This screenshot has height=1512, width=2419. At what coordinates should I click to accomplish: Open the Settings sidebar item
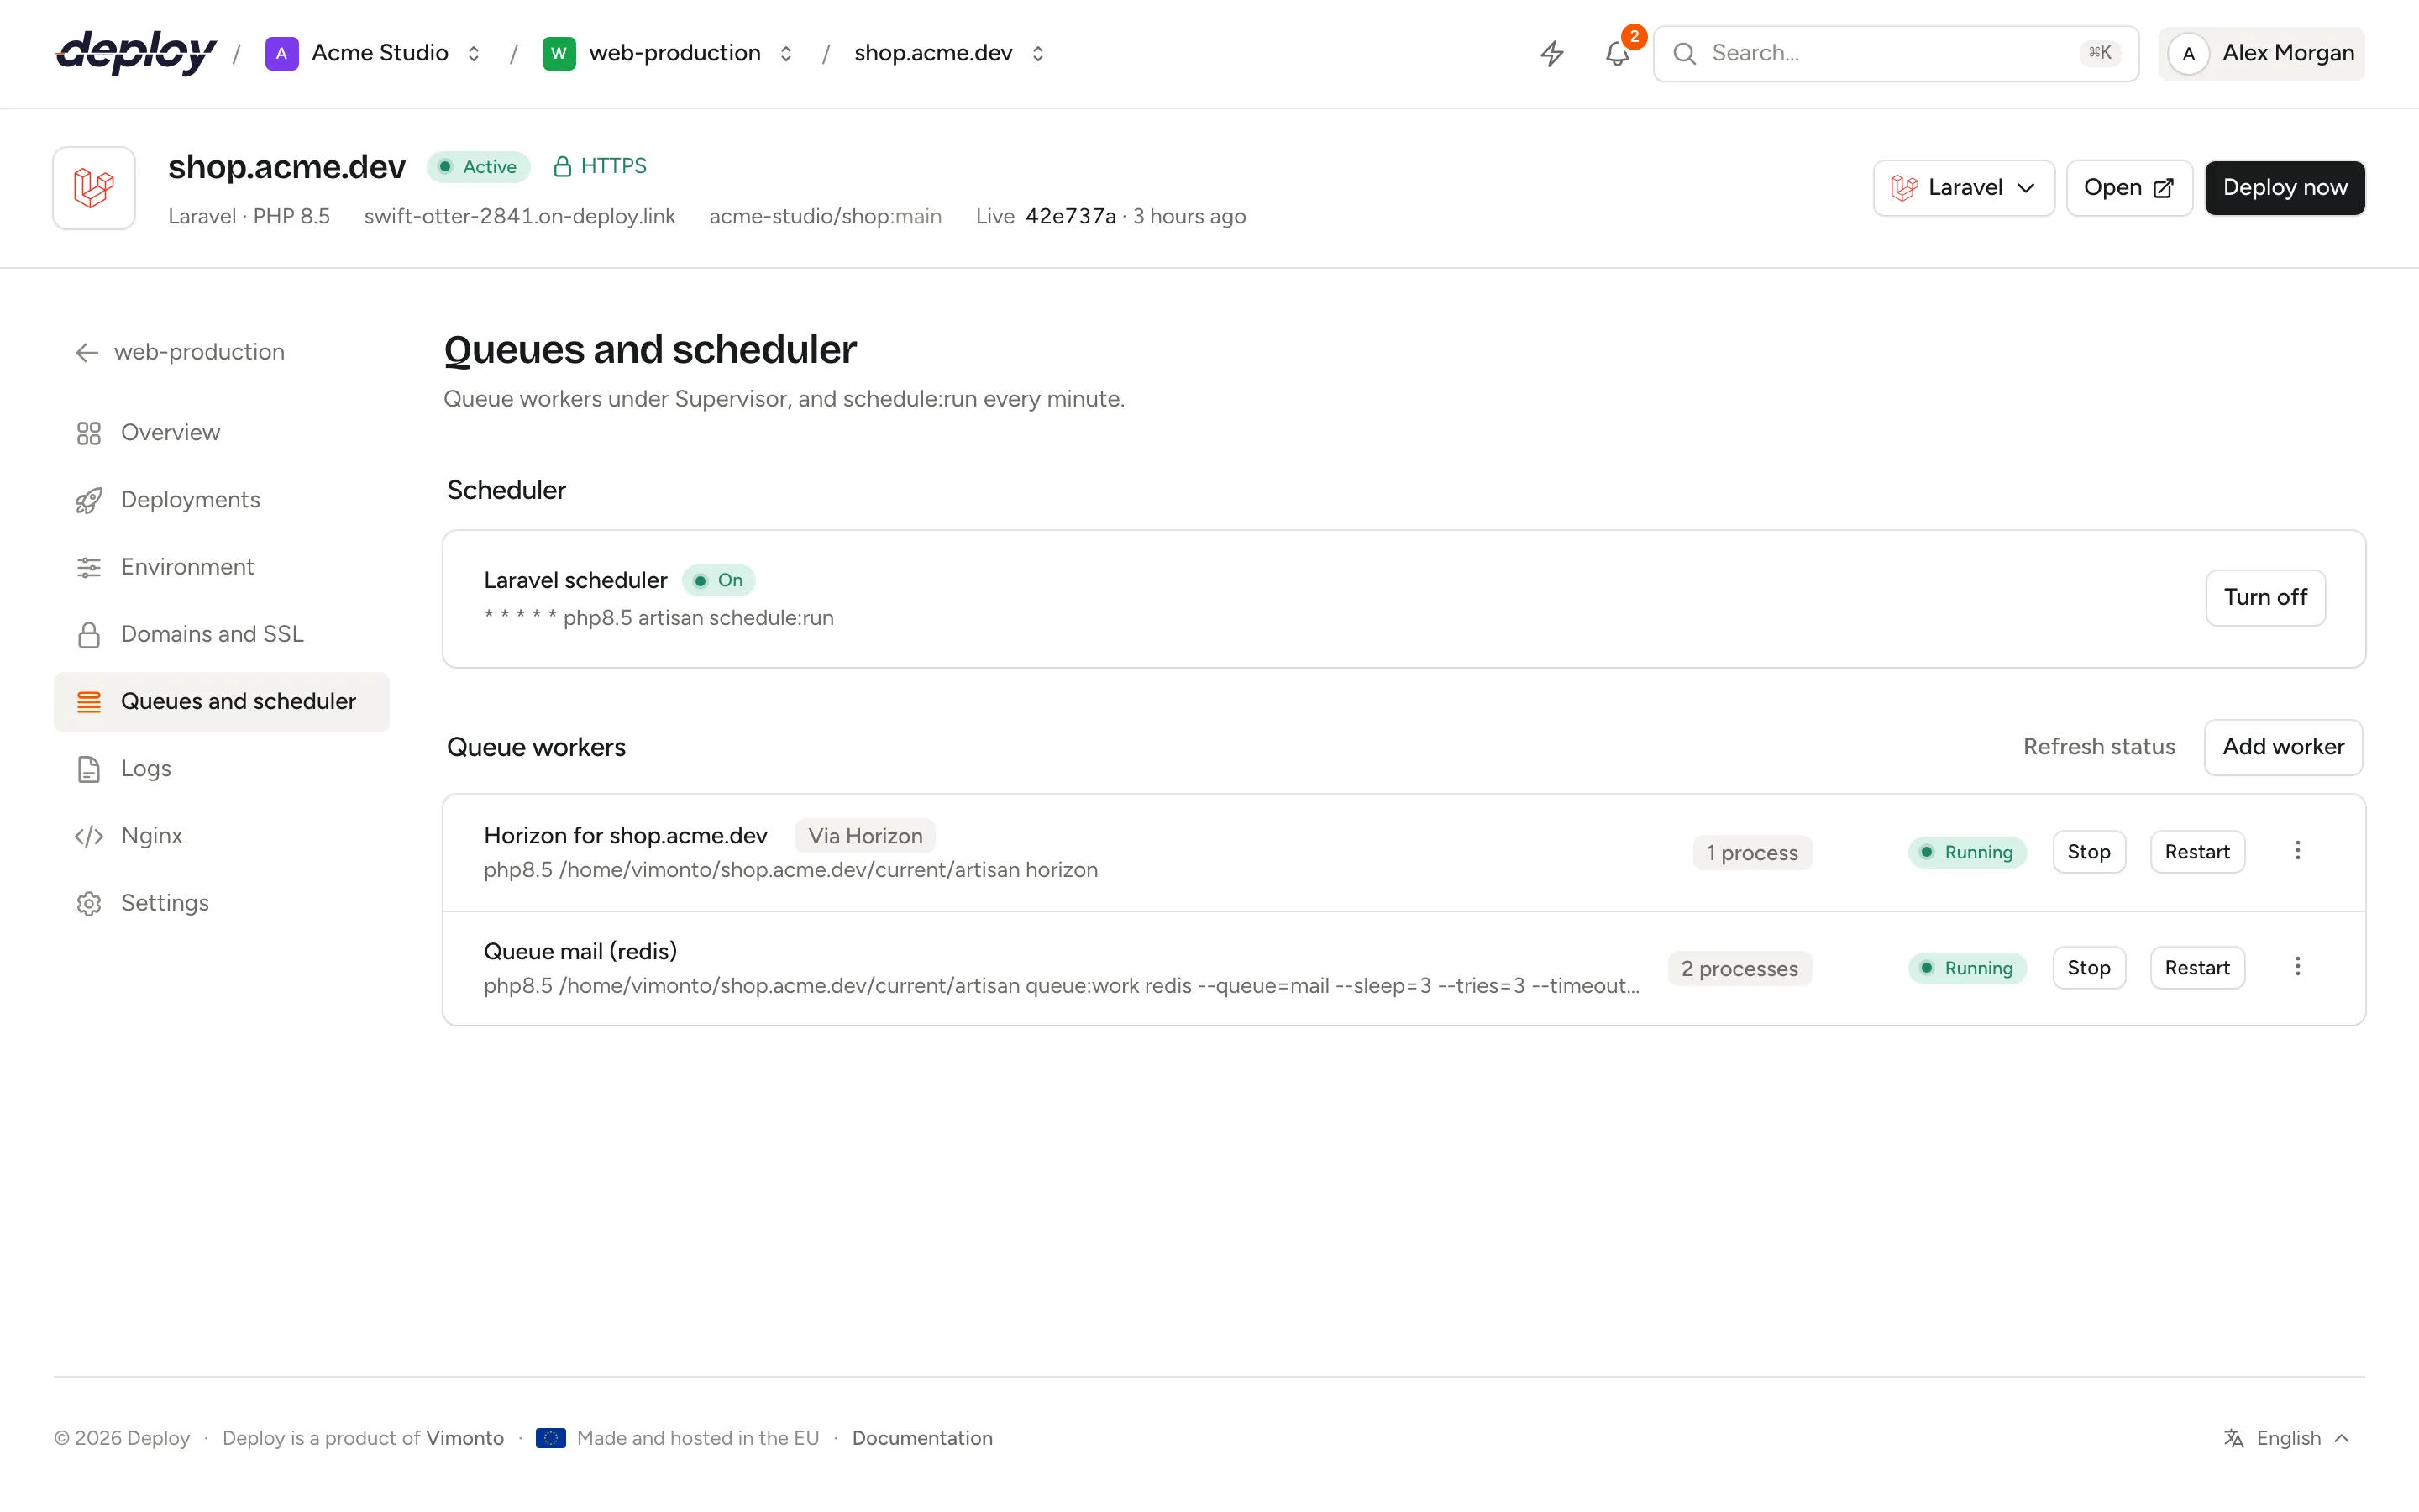[221, 903]
